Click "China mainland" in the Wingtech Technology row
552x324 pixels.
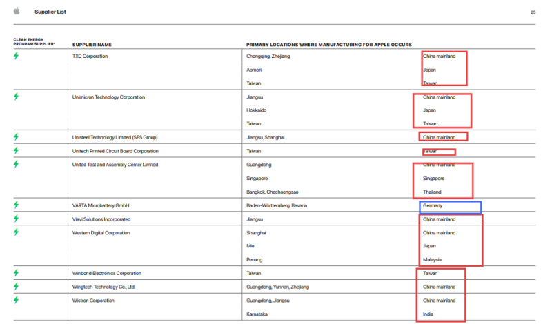(440, 287)
